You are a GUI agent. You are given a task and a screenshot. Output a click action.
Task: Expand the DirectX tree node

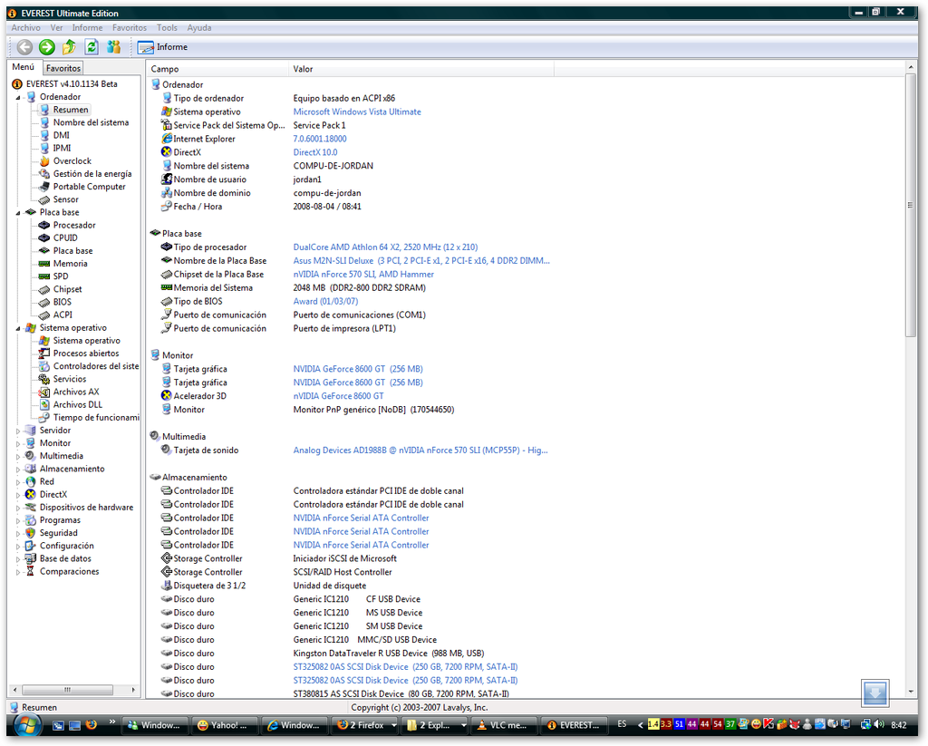(x=18, y=495)
